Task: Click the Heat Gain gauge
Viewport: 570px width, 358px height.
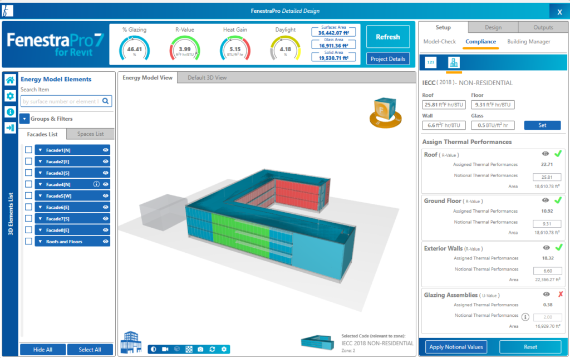Action: click(235, 49)
